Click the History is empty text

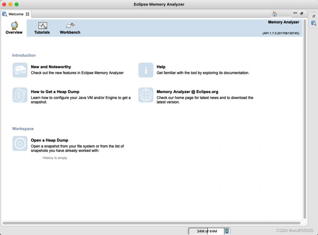pos(55,158)
